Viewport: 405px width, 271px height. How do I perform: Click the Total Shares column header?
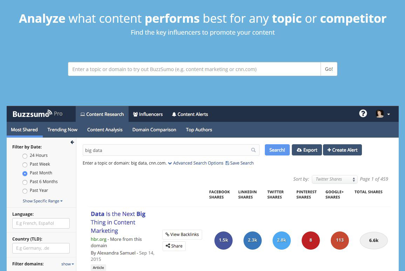368,192
